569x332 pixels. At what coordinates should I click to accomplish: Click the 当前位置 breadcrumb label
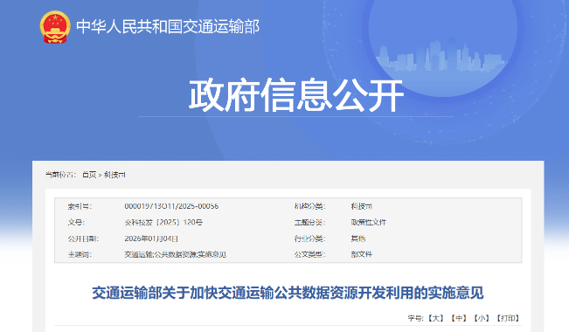coord(60,175)
